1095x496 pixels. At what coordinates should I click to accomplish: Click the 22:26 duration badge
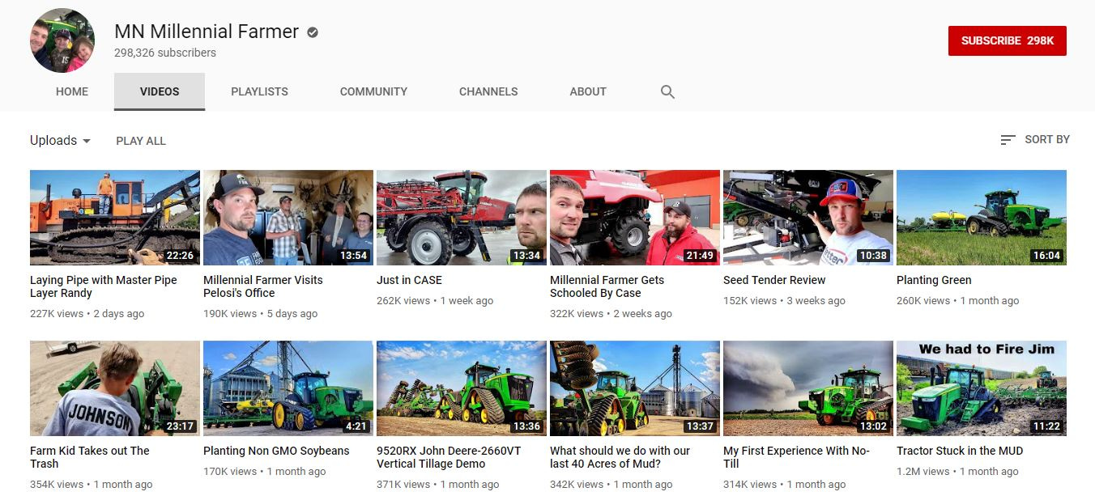click(x=180, y=256)
